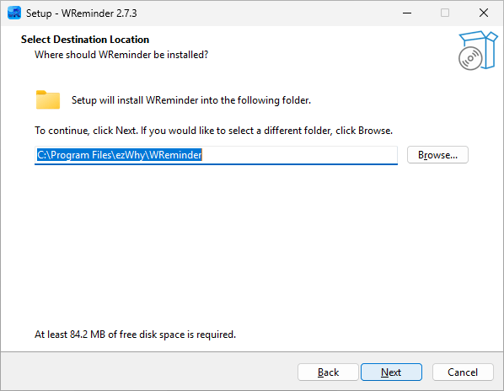Image resolution: width=504 pixels, height=391 pixels.
Task: Click the 84.2 MB free disk space notice
Action: coord(136,335)
